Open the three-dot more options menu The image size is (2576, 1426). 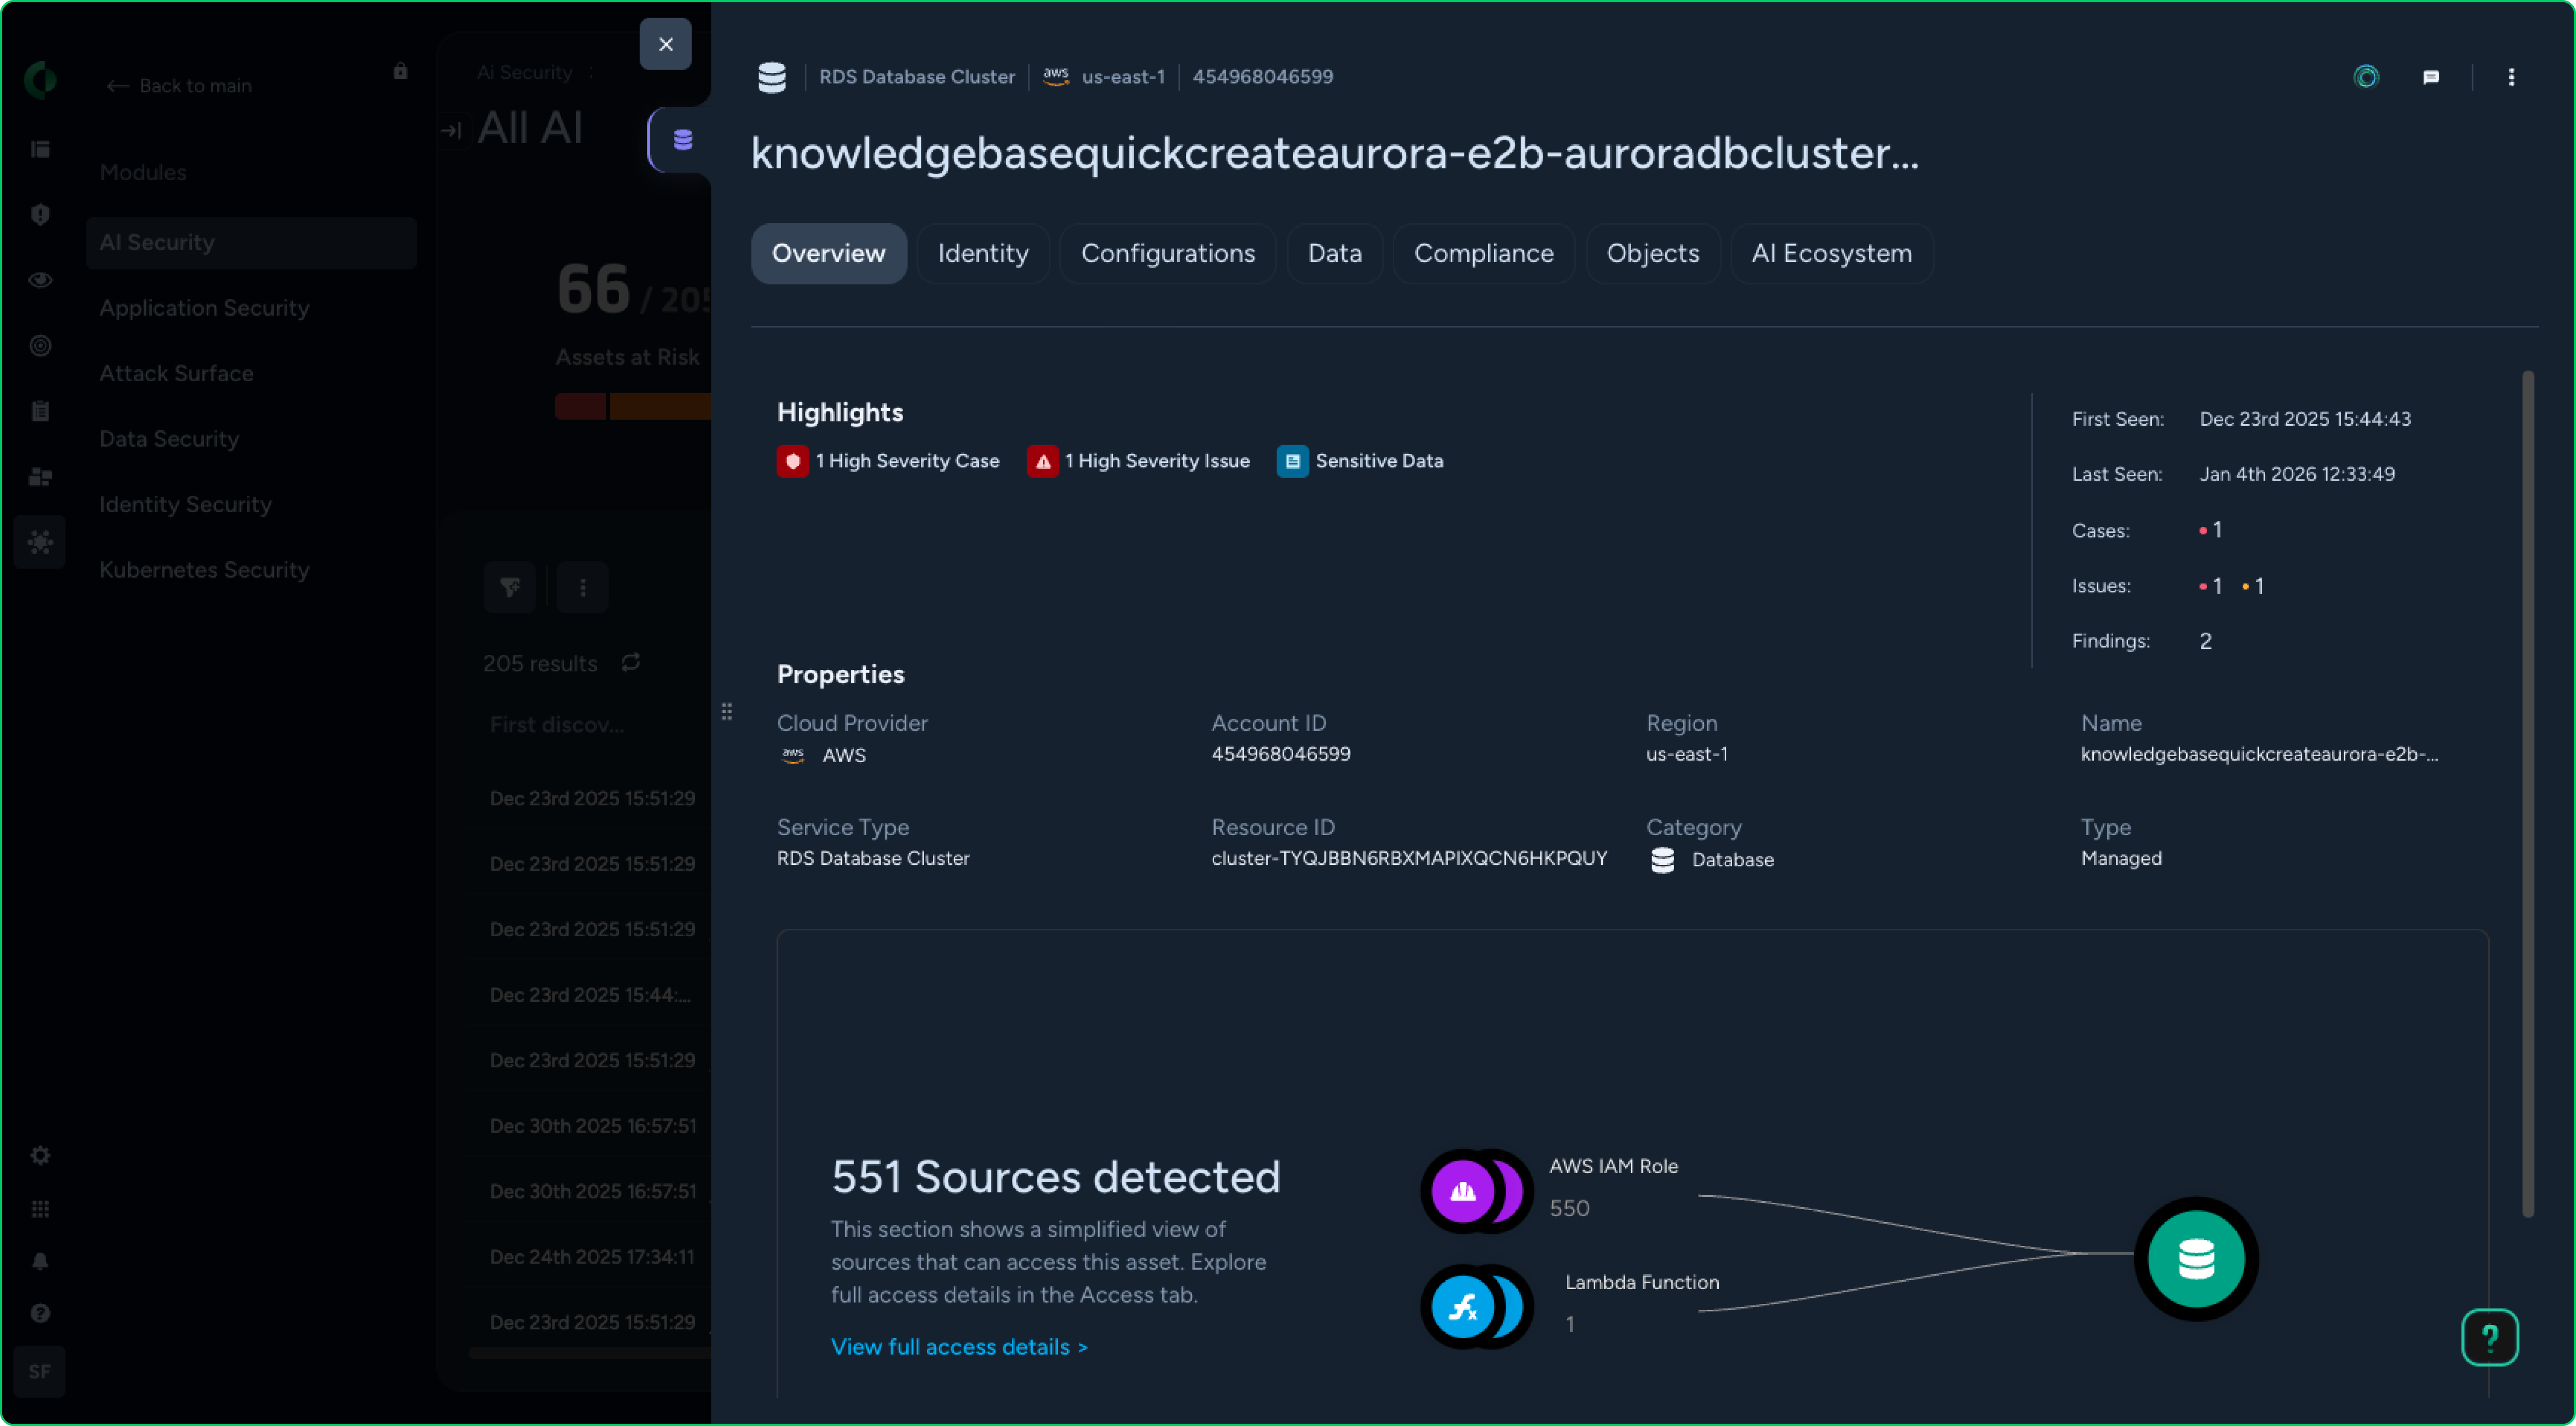click(x=2511, y=77)
